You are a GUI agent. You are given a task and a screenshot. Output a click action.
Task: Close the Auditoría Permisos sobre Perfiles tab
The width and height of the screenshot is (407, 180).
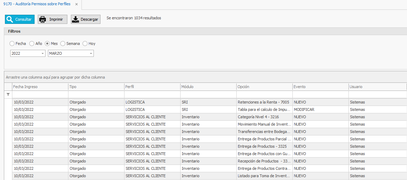click(77, 4)
